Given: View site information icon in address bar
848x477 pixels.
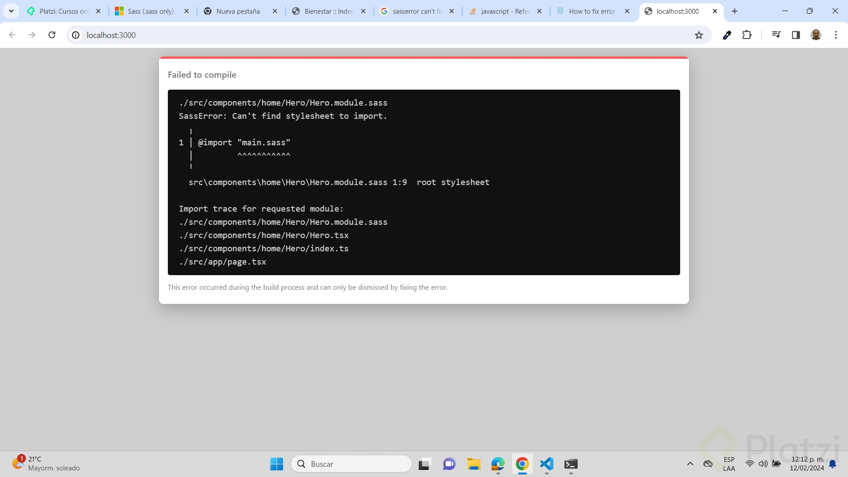Looking at the screenshot, I should click(76, 35).
